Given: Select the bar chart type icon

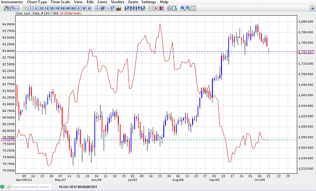Looking at the screenshot, I should (12, 8).
